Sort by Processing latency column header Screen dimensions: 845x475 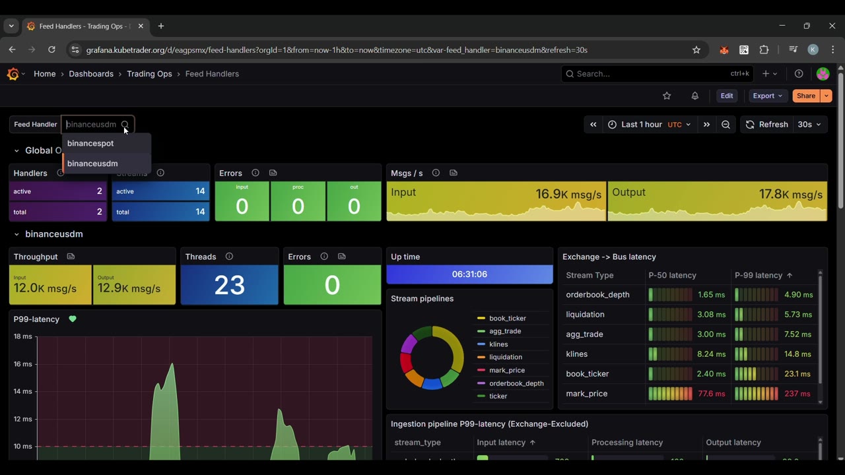(x=627, y=443)
